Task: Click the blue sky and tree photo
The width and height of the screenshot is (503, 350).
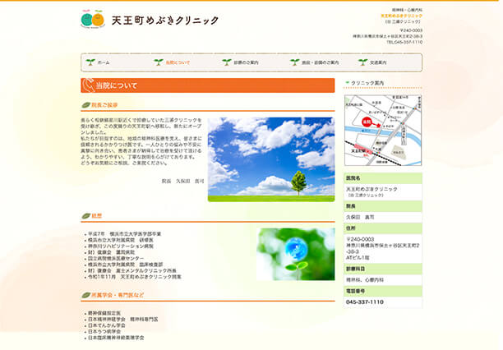Action: 270,159
